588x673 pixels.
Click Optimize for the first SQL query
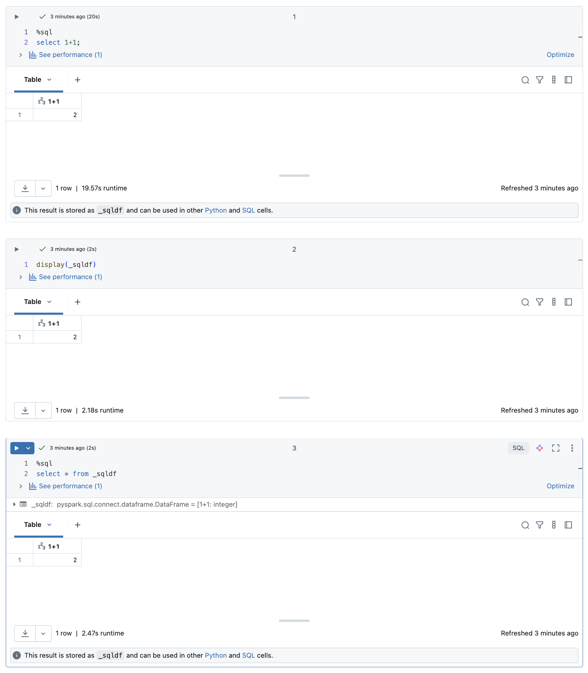[560, 54]
